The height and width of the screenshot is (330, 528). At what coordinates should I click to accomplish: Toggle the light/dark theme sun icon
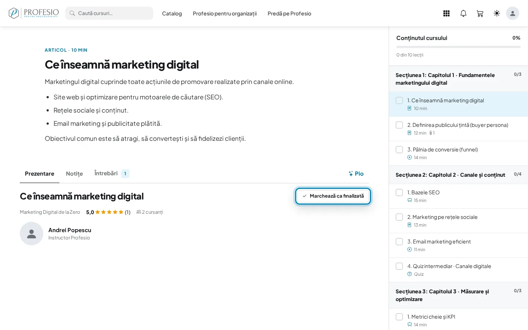(497, 14)
